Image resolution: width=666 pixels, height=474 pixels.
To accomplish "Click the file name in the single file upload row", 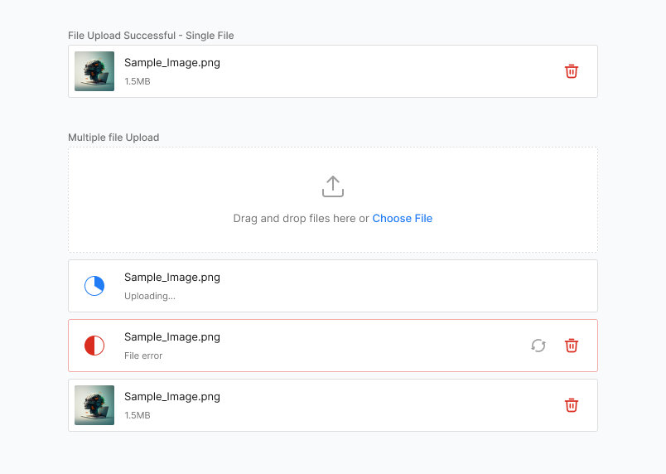I will (x=171, y=62).
